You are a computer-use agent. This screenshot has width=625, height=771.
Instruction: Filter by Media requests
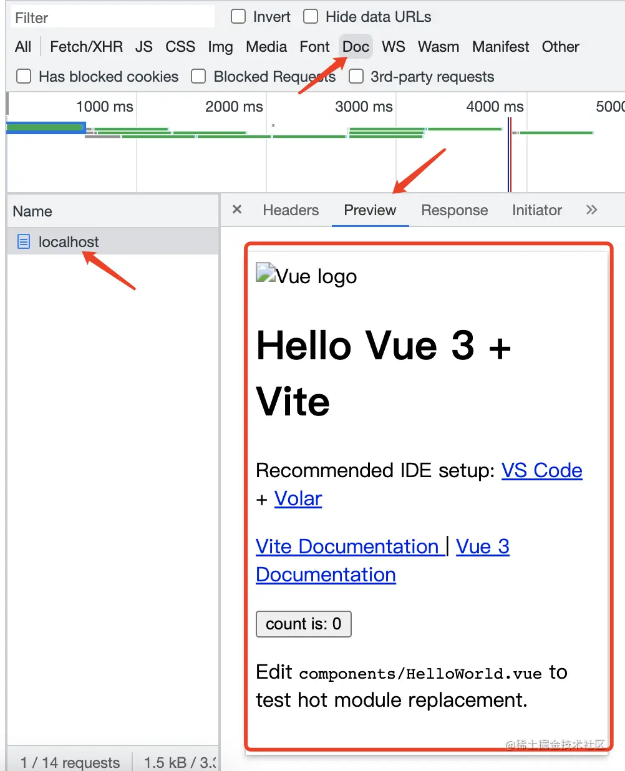266,47
